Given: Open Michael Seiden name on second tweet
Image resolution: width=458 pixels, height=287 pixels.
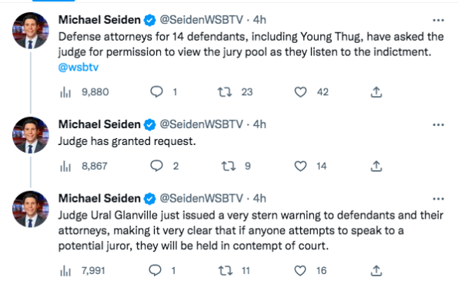Looking at the screenshot, I should (99, 124).
